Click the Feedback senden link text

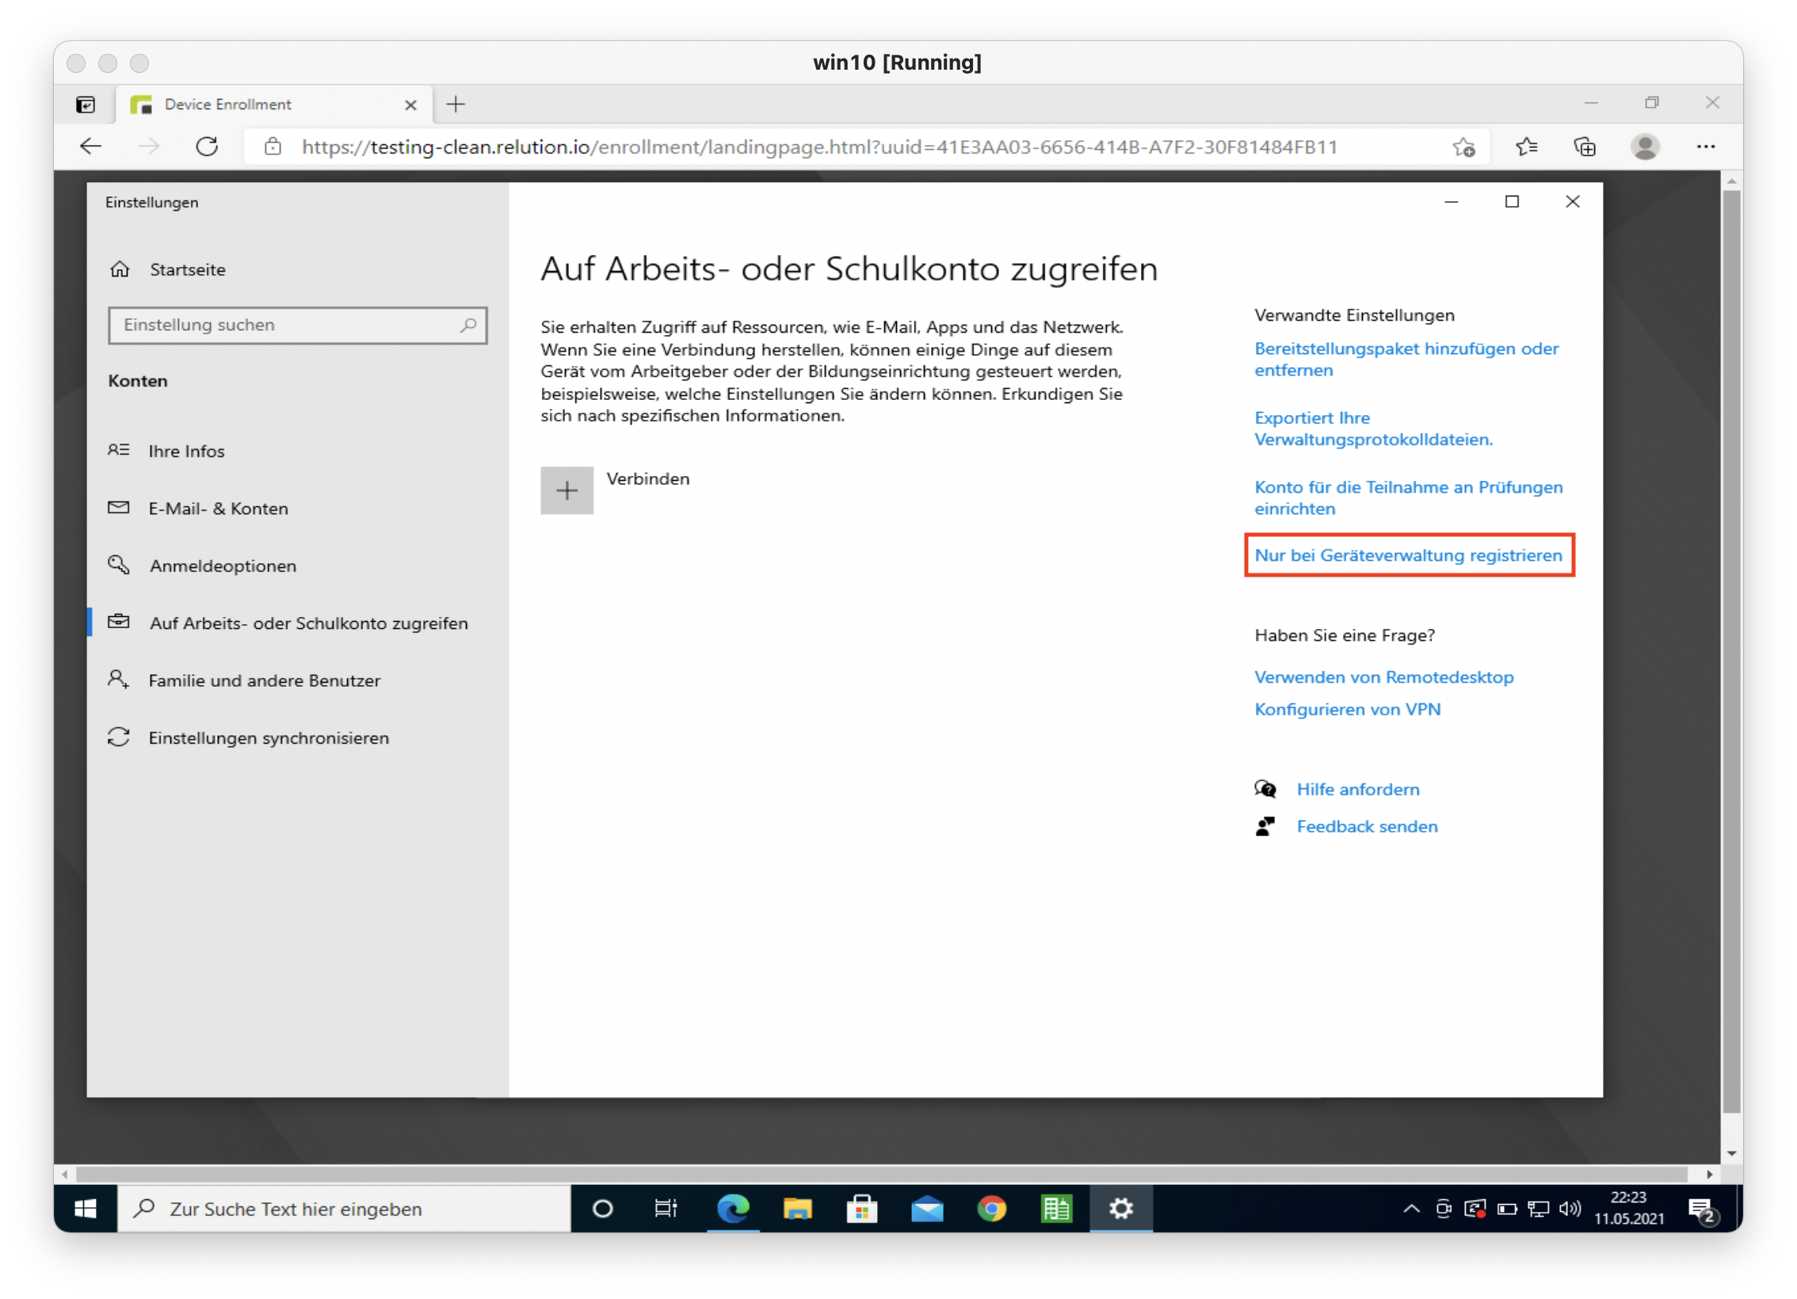click(1367, 826)
